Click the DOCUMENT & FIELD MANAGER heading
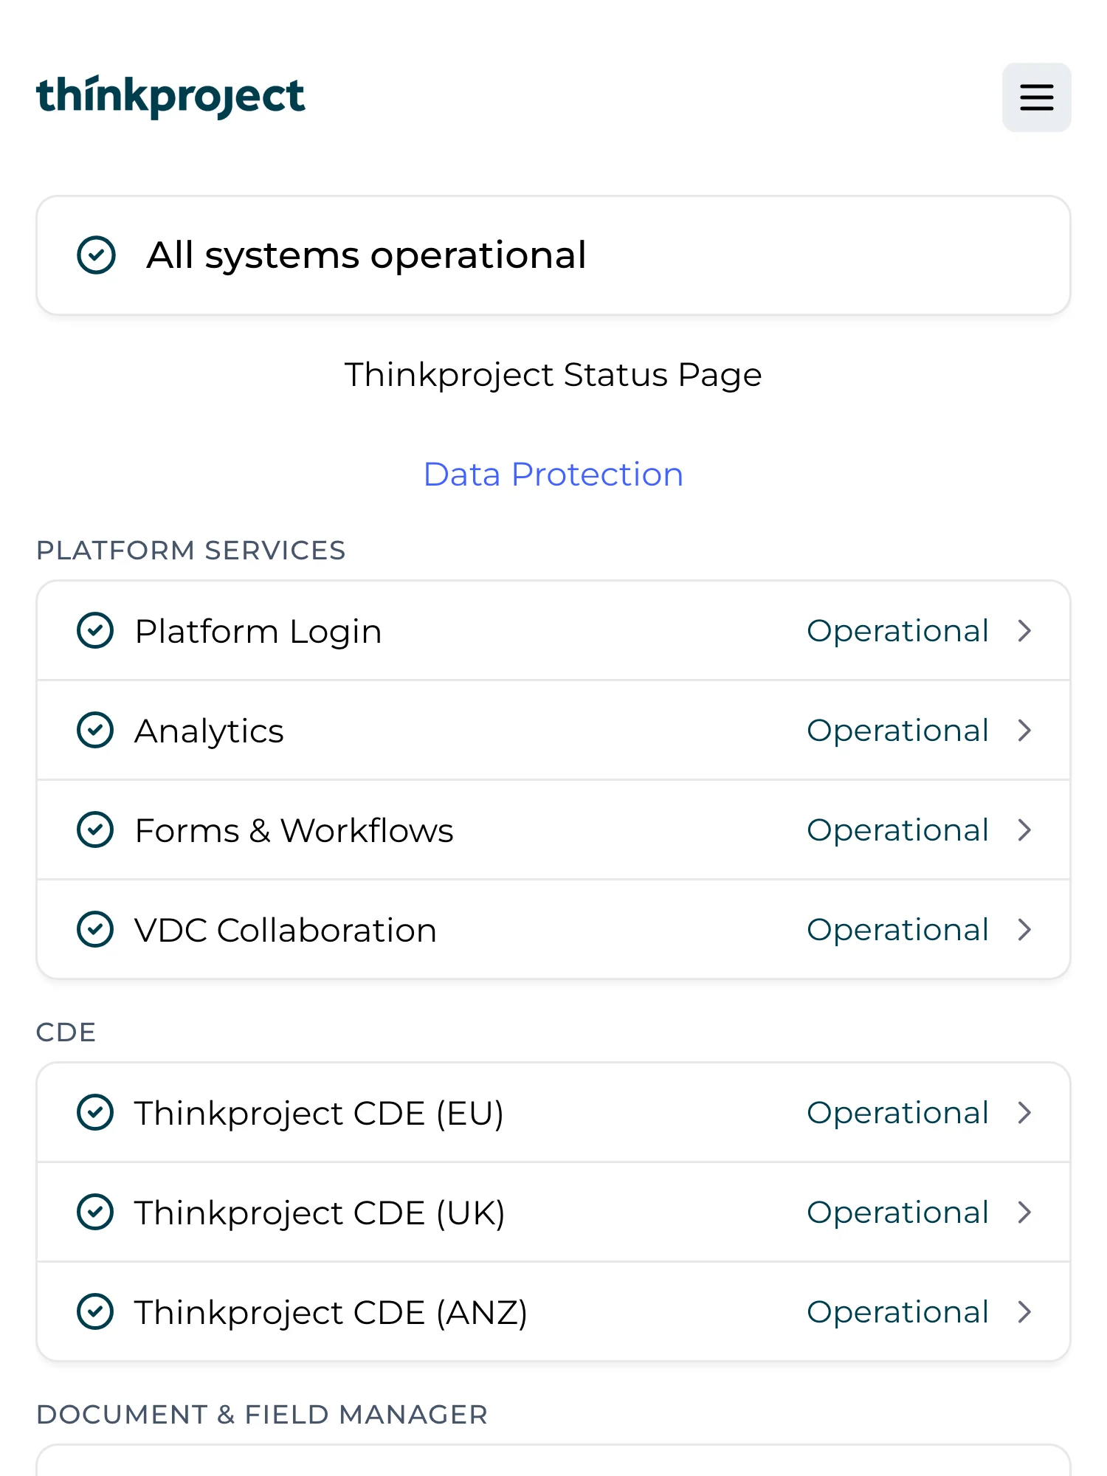This screenshot has height=1476, width=1107. coord(262,1415)
